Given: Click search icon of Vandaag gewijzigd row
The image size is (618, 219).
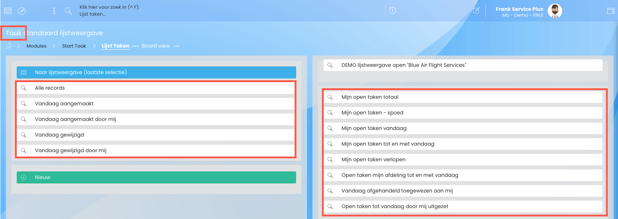Looking at the screenshot, I should [x=23, y=135].
